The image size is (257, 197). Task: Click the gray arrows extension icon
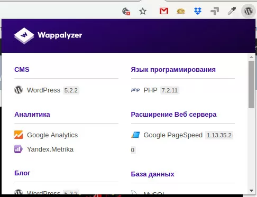click(215, 11)
